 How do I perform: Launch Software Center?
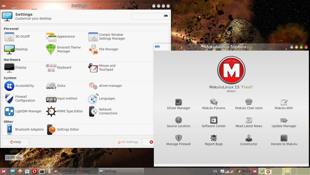(214, 122)
